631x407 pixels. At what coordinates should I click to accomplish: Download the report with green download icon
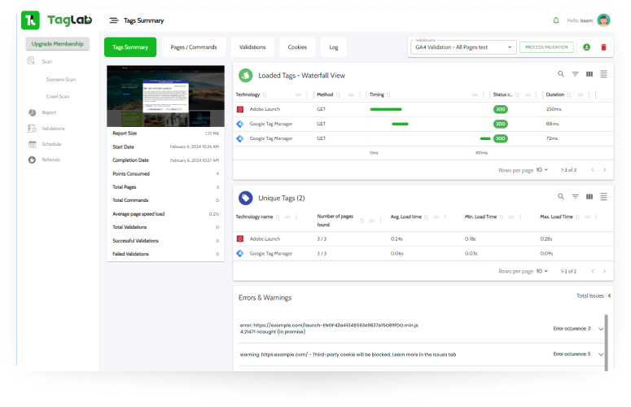(x=586, y=47)
